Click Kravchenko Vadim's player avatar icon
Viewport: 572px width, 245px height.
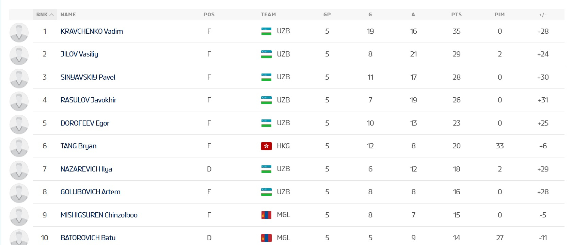pyautogui.click(x=19, y=32)
